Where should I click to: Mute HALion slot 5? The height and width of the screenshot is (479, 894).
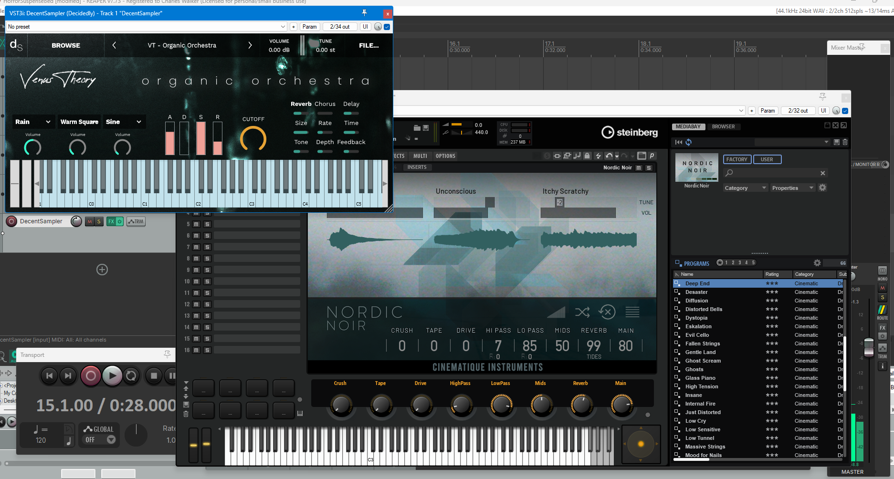pyautogui.click(x=196, y=224)
